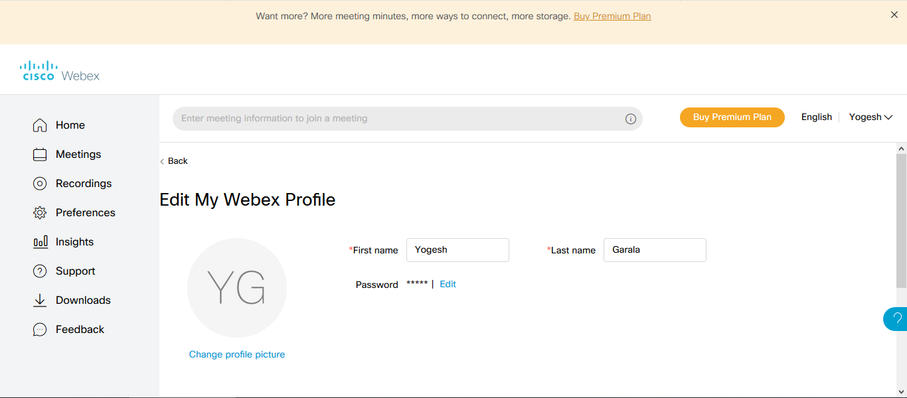Click the Home house icon in sidebar

coord(40,125)
